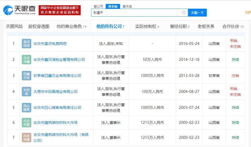Switch to 查公司 search tab
Viewport: 251px width, 147px height.
tap(98, 6)
